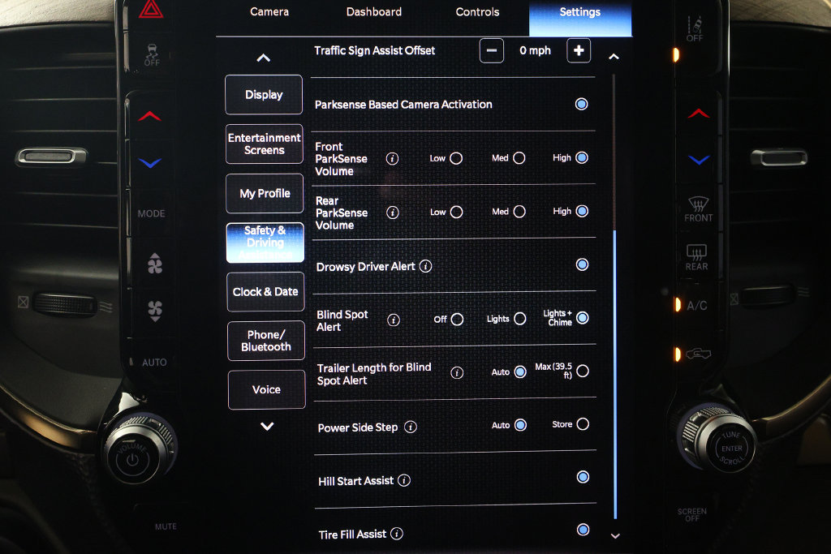Toggle Hill Start Assist
Image resolution: width=831 pixels, height=554 pixels.
583,477
